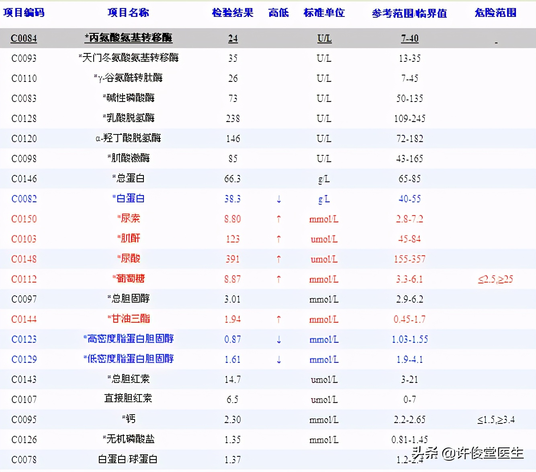Click the up arrow for 甘油三酯
536x472 pixels.
point(278,319)
